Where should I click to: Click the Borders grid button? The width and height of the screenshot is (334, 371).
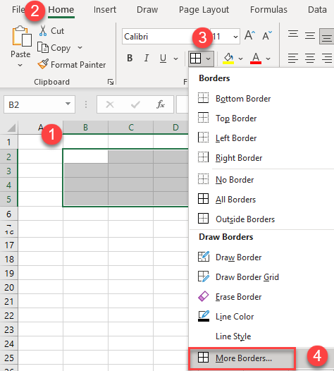click(196, 59)
